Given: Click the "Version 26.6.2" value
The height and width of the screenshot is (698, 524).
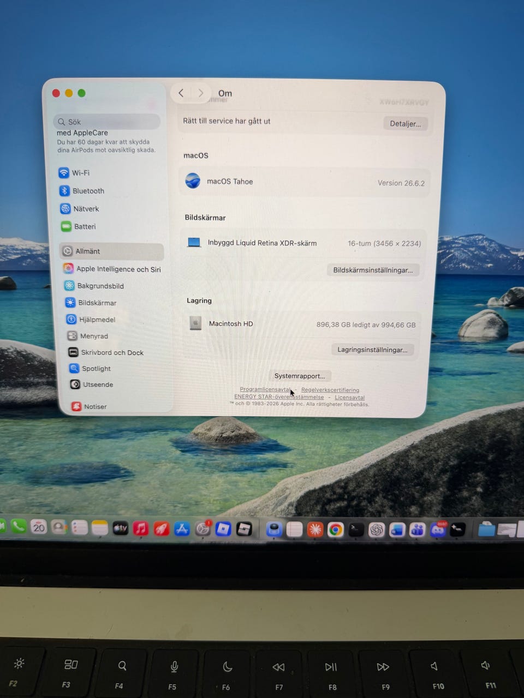Looking at the screenshot, I should click(x=401, y=183).
